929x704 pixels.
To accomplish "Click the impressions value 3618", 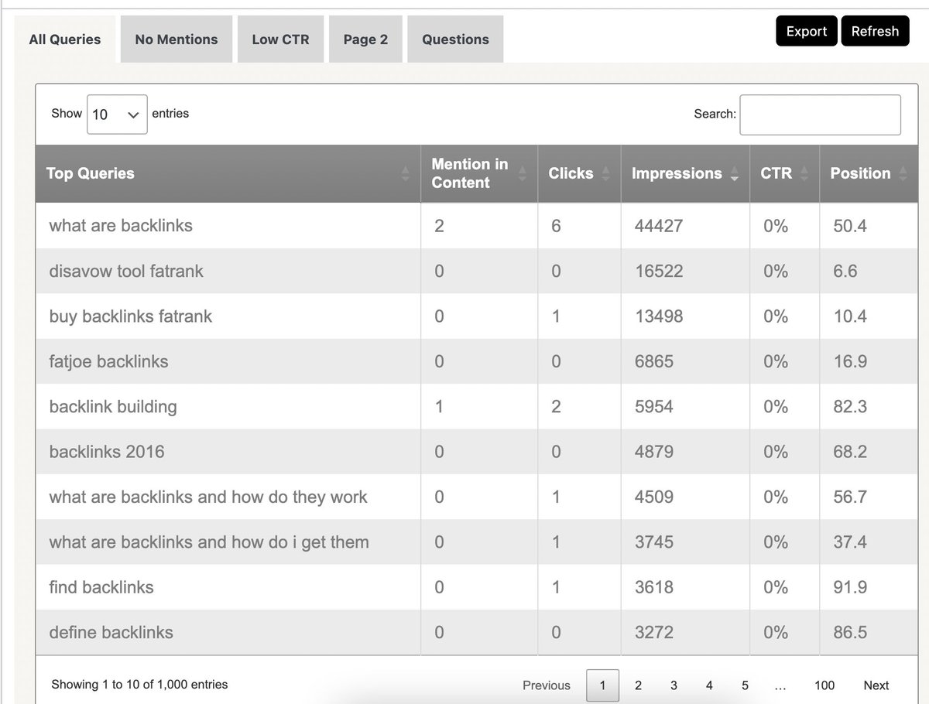I will tap(654, 587).
